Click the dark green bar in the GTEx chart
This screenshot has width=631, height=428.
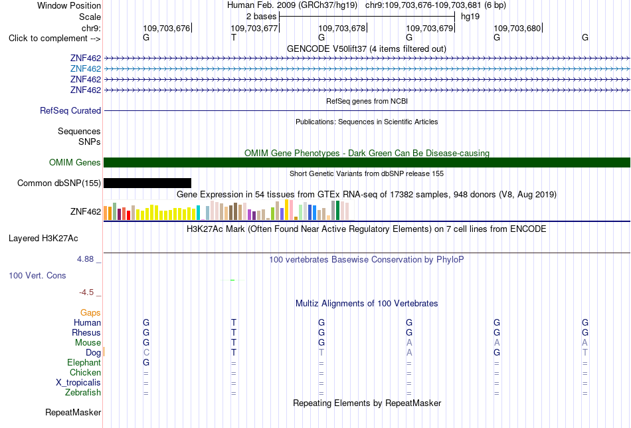[337, 210]
